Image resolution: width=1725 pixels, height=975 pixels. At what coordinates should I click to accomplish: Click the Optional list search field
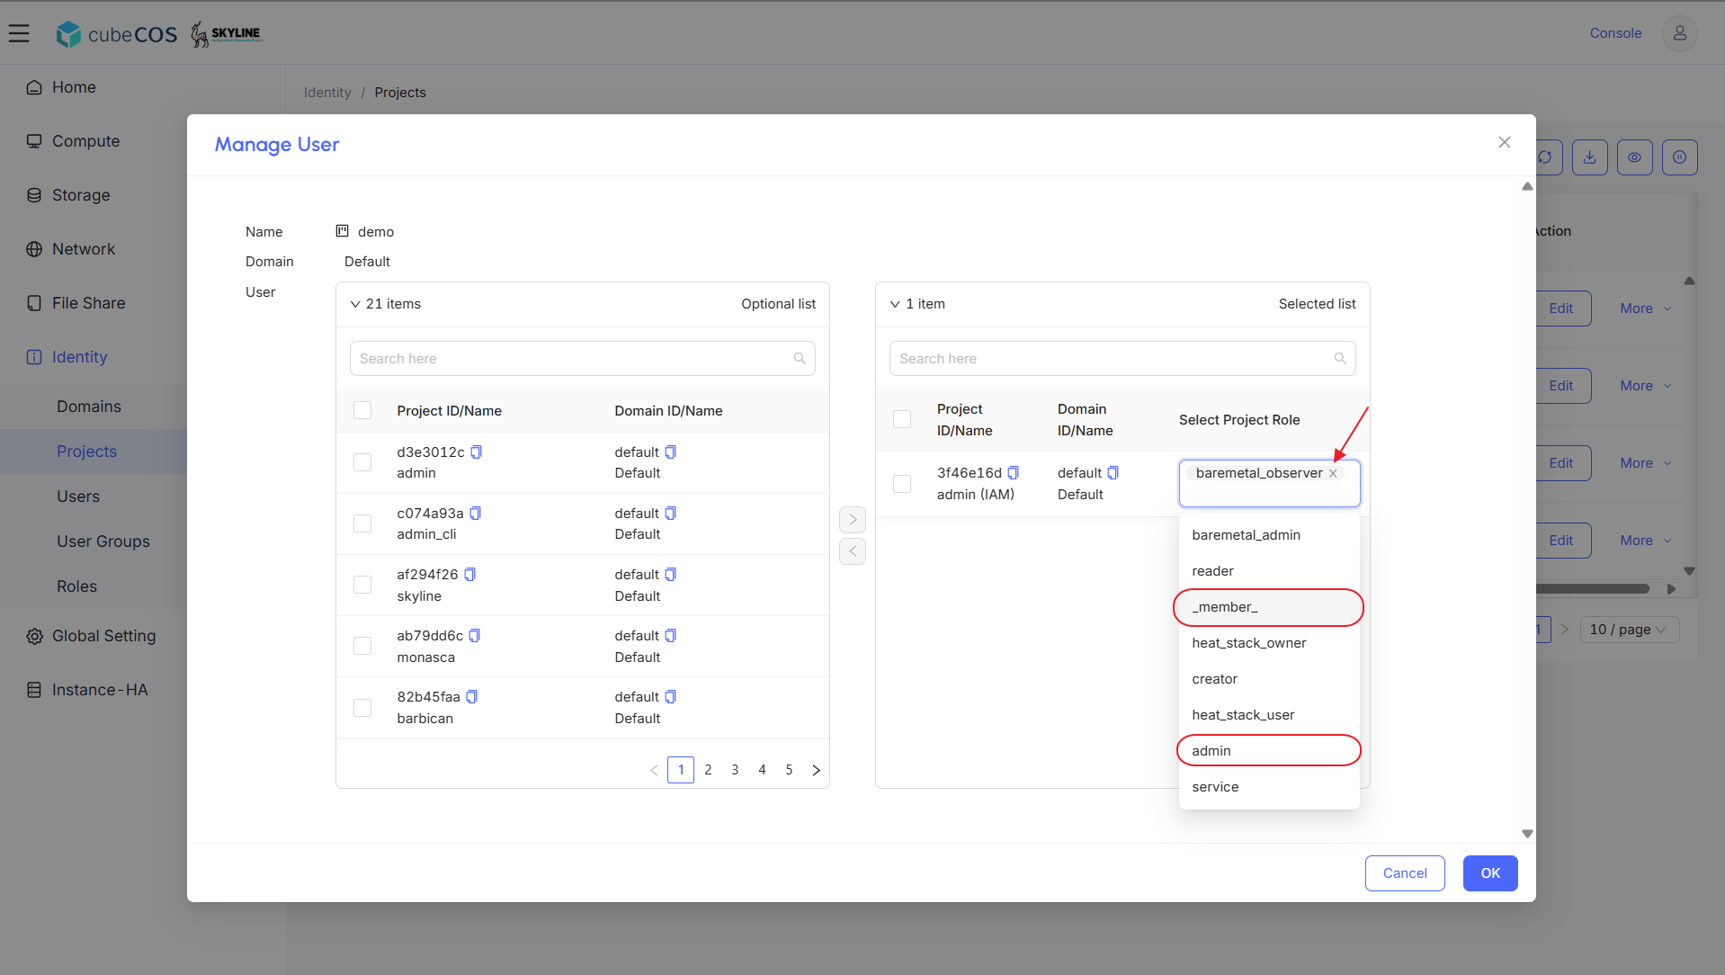tap(582, 358)
